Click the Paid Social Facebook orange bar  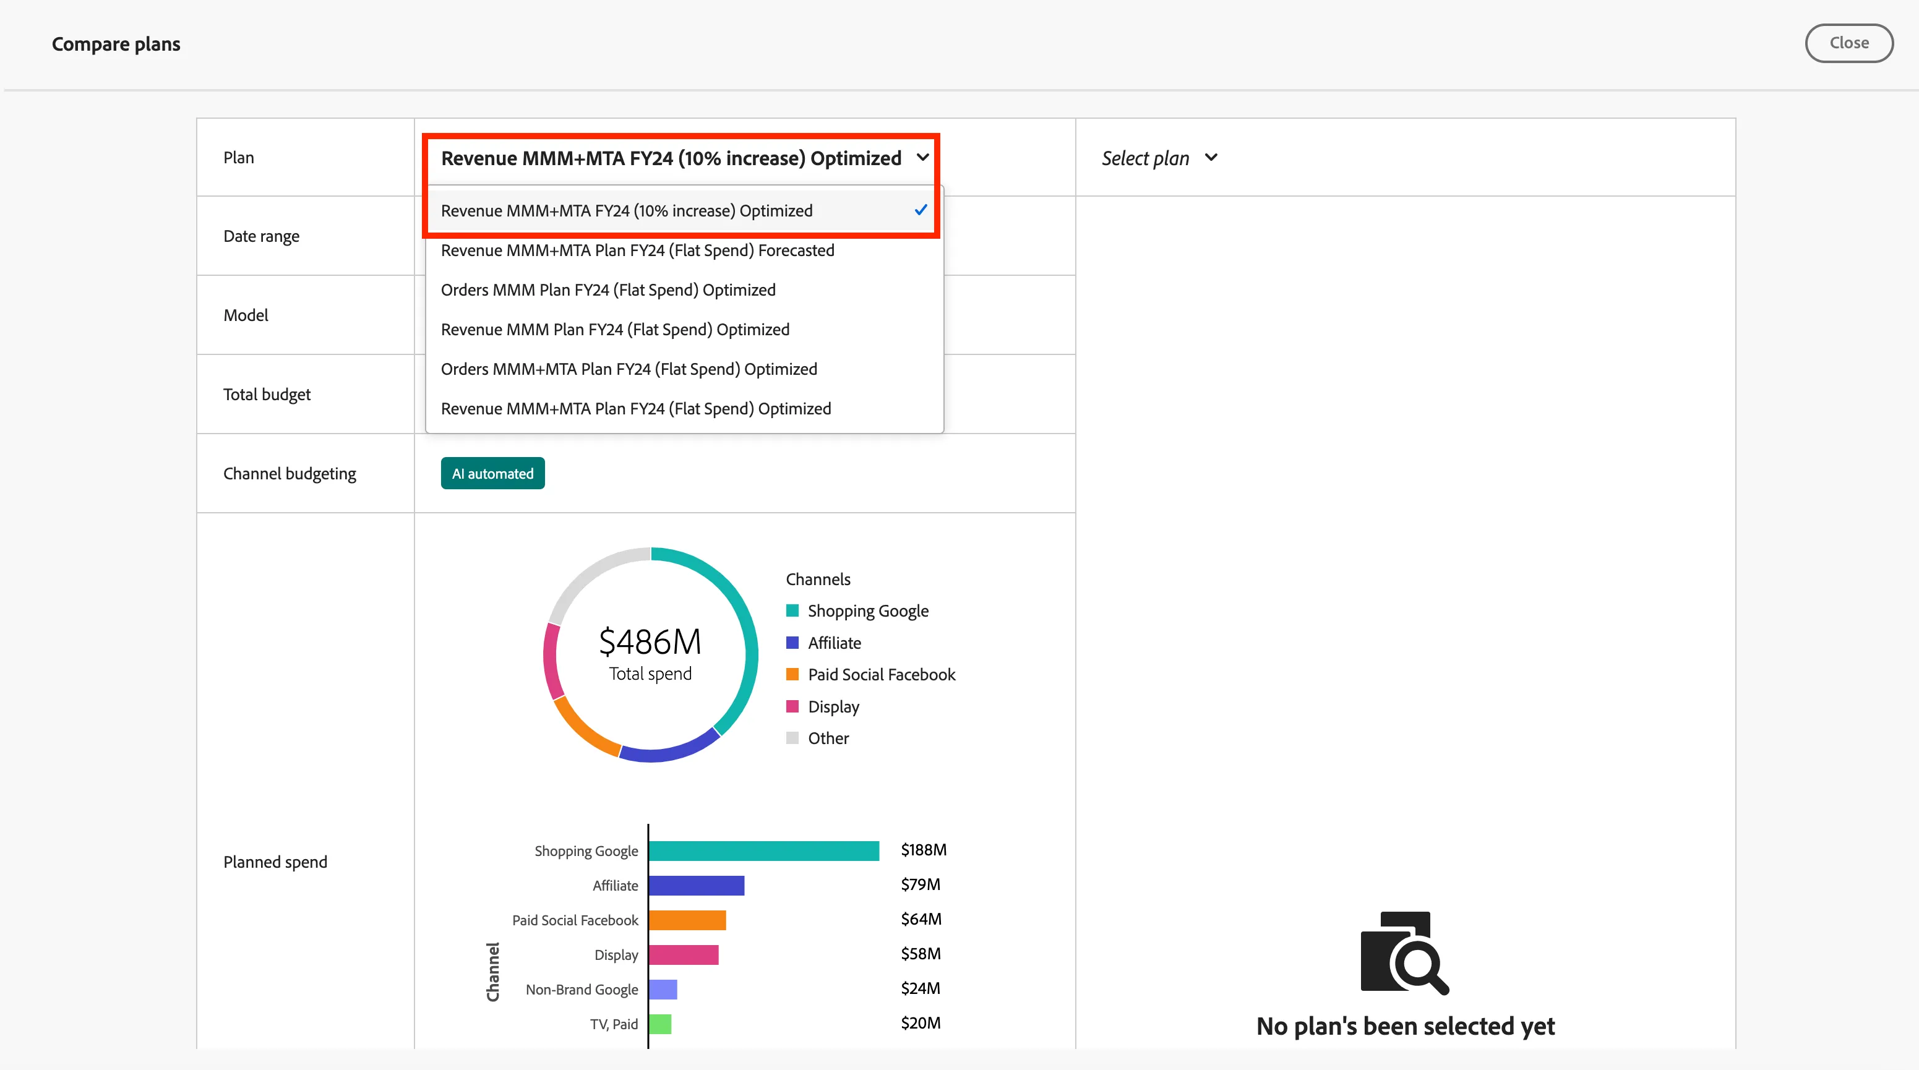click(x=687, y=920)
